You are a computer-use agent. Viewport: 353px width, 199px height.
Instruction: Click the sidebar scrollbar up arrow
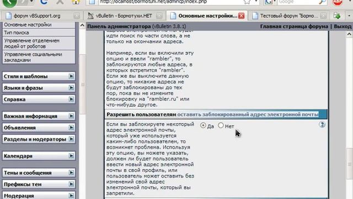click(82, 25)
